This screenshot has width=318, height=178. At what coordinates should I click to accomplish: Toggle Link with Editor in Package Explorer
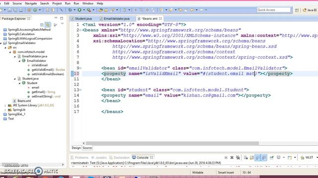coord(48,25)
